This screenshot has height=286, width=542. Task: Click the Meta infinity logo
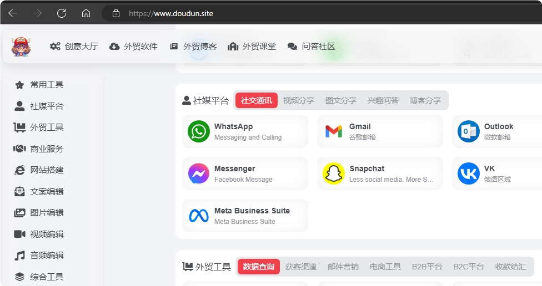click(x=199, y=216)
